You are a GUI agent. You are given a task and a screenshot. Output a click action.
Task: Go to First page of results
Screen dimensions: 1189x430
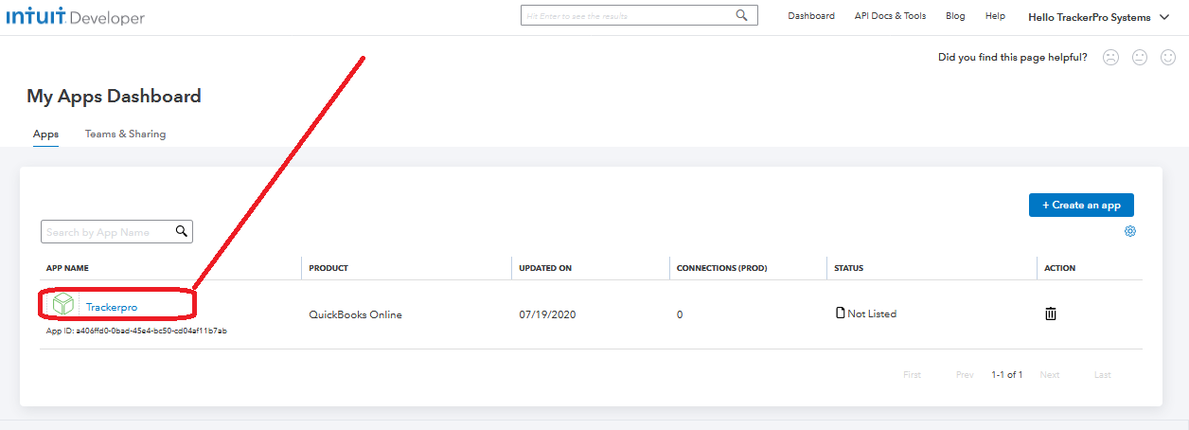pyautogui.click(x=912, y=375)
